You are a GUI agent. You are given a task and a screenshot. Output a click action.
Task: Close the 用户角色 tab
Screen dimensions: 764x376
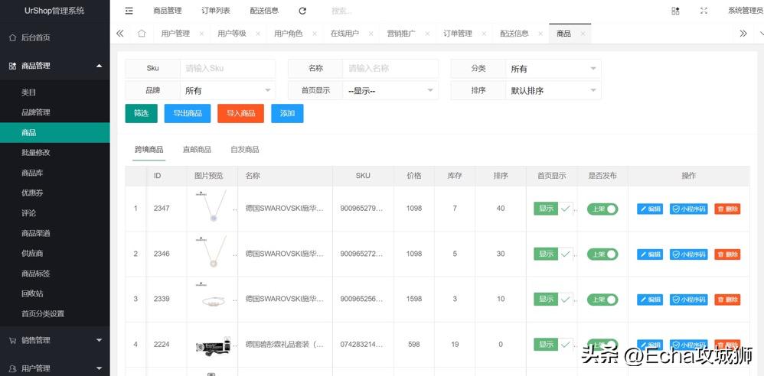(315, 34)
